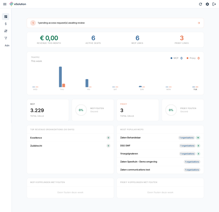Click the MCP Fouten 0% gauge
The width and height of the screenshot is (219, 212).
[x=81, y=110]
